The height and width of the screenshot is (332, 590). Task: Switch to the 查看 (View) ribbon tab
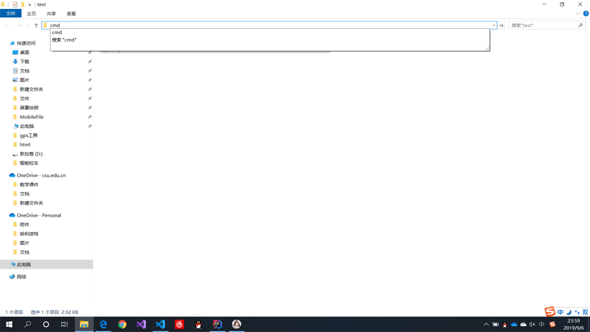click(71, 13)
